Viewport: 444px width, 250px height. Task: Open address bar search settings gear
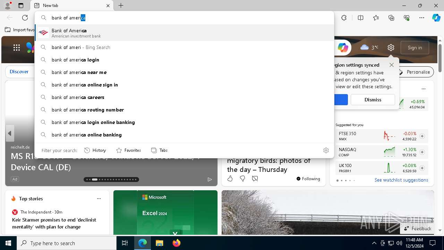pyautogui.click(x=326, y=150)
